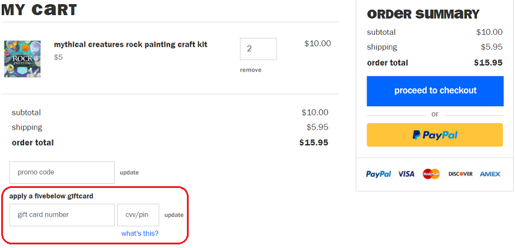
Task: Click the PayPal logo in accepted payments
Action: (379, 174)
